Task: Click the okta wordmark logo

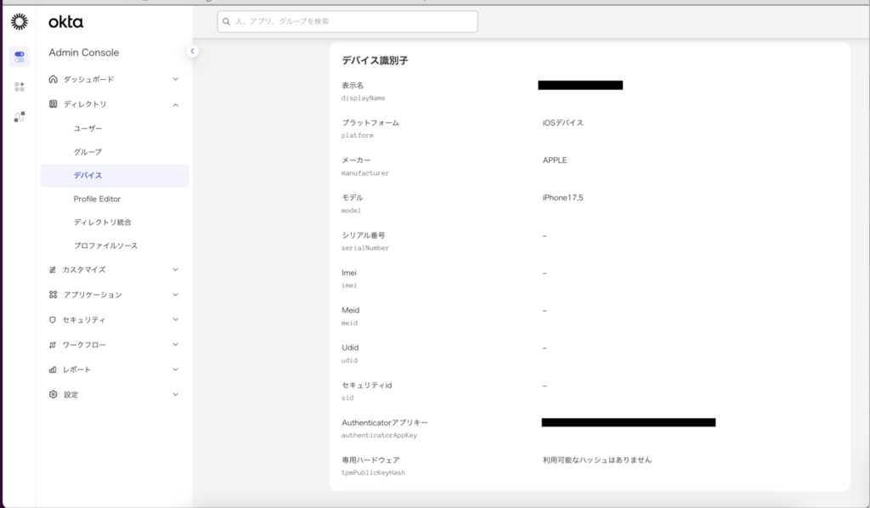Action: pyautogui.click(x=66, y=21)
